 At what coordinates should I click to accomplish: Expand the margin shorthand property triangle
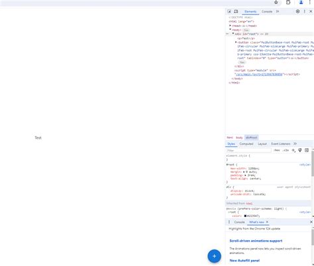pos(244,172)
